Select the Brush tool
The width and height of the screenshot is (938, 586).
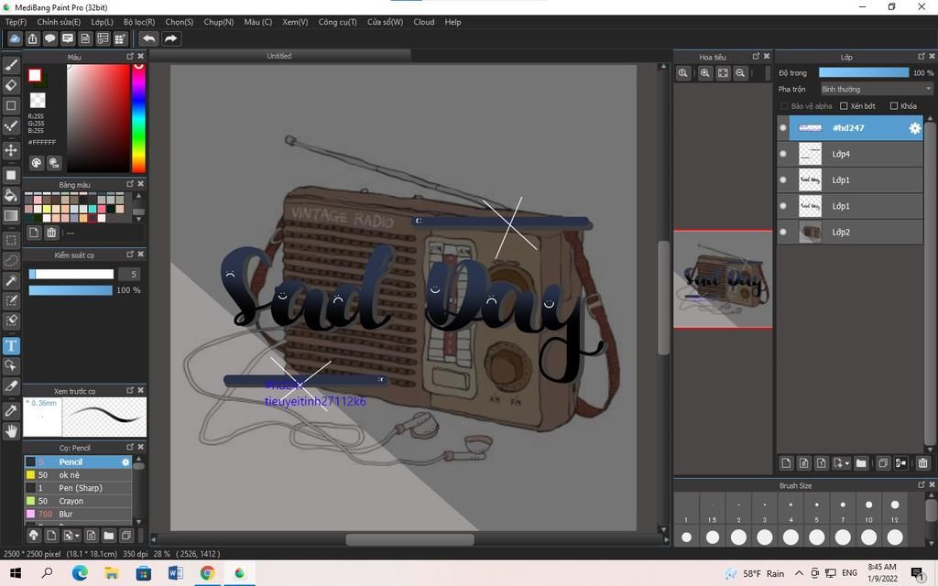[x=11, y=65]
